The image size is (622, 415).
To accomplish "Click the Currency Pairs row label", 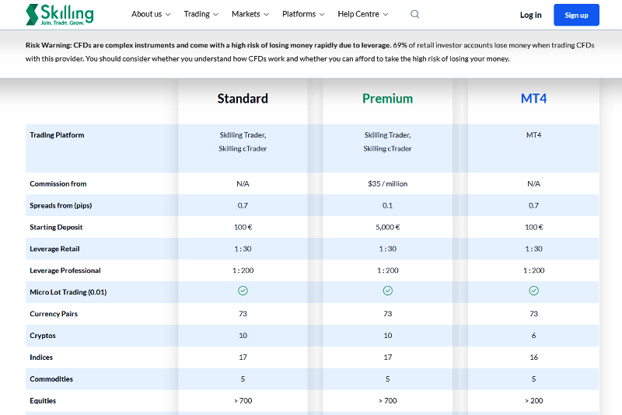I will pyautogui.click(x=54, y=314).
